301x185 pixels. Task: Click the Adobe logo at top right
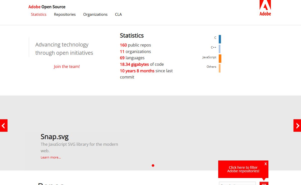click(265, 8)
